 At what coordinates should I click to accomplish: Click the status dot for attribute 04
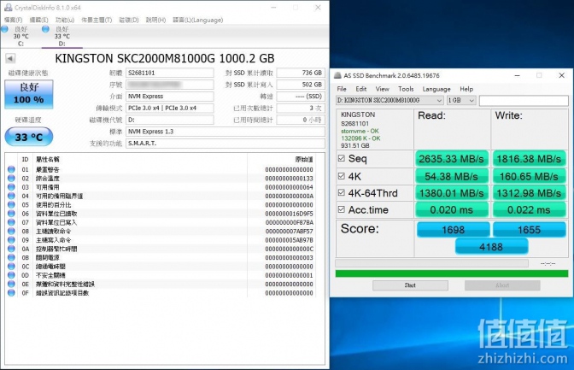coord(11,196)
